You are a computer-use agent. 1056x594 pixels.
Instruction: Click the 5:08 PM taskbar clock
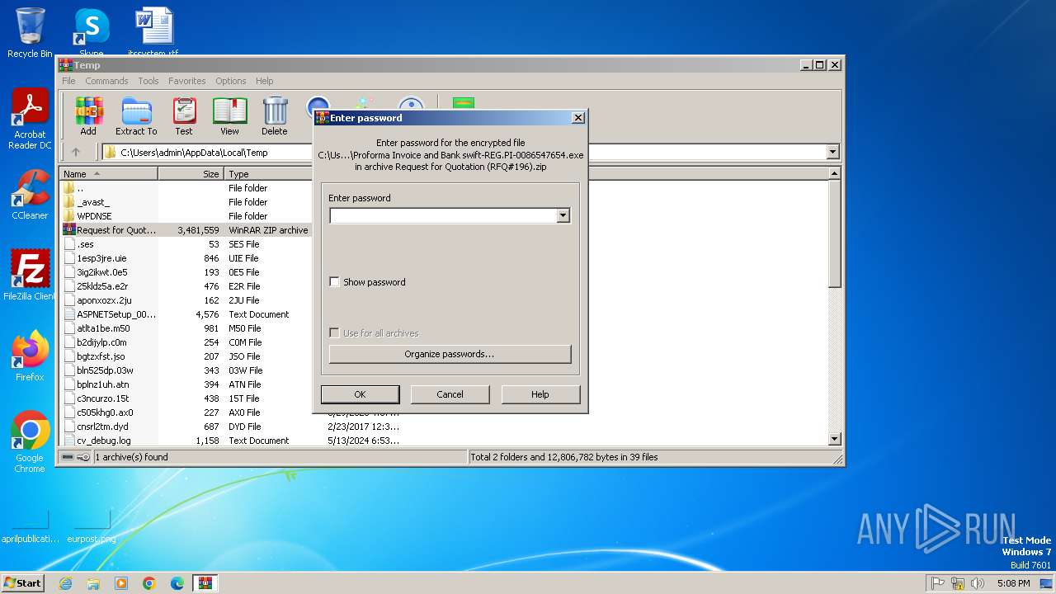1013,583
